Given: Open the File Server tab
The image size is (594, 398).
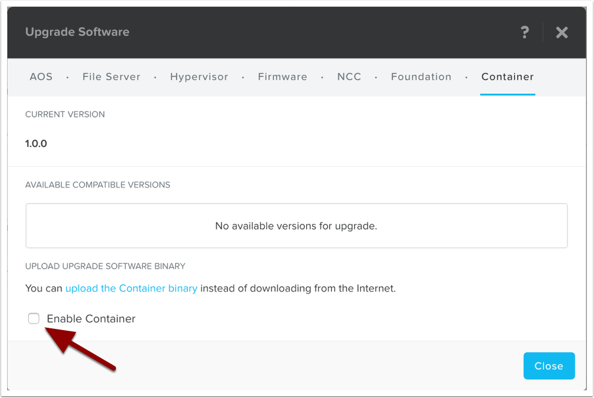Looking at the screenshot, I should tap(112, 77).
